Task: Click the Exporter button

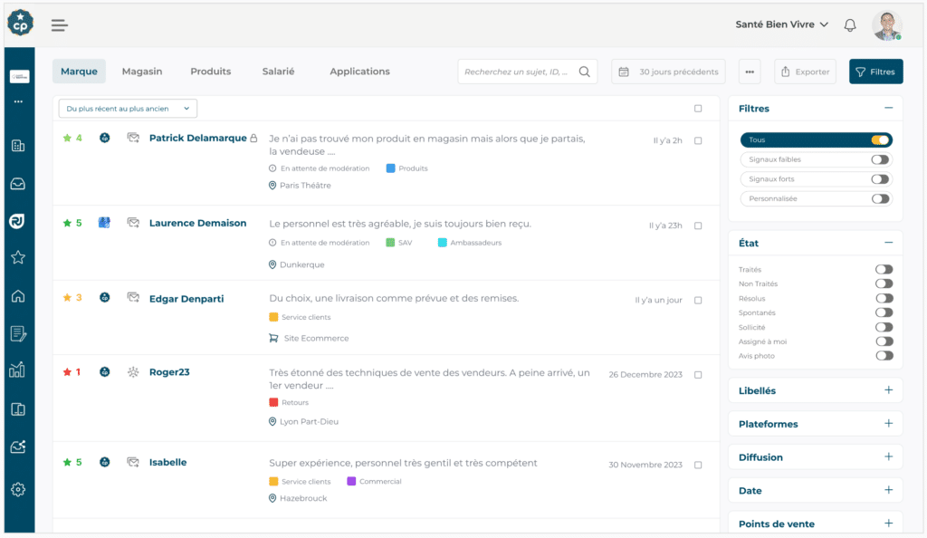Action: tap(805, 71)
